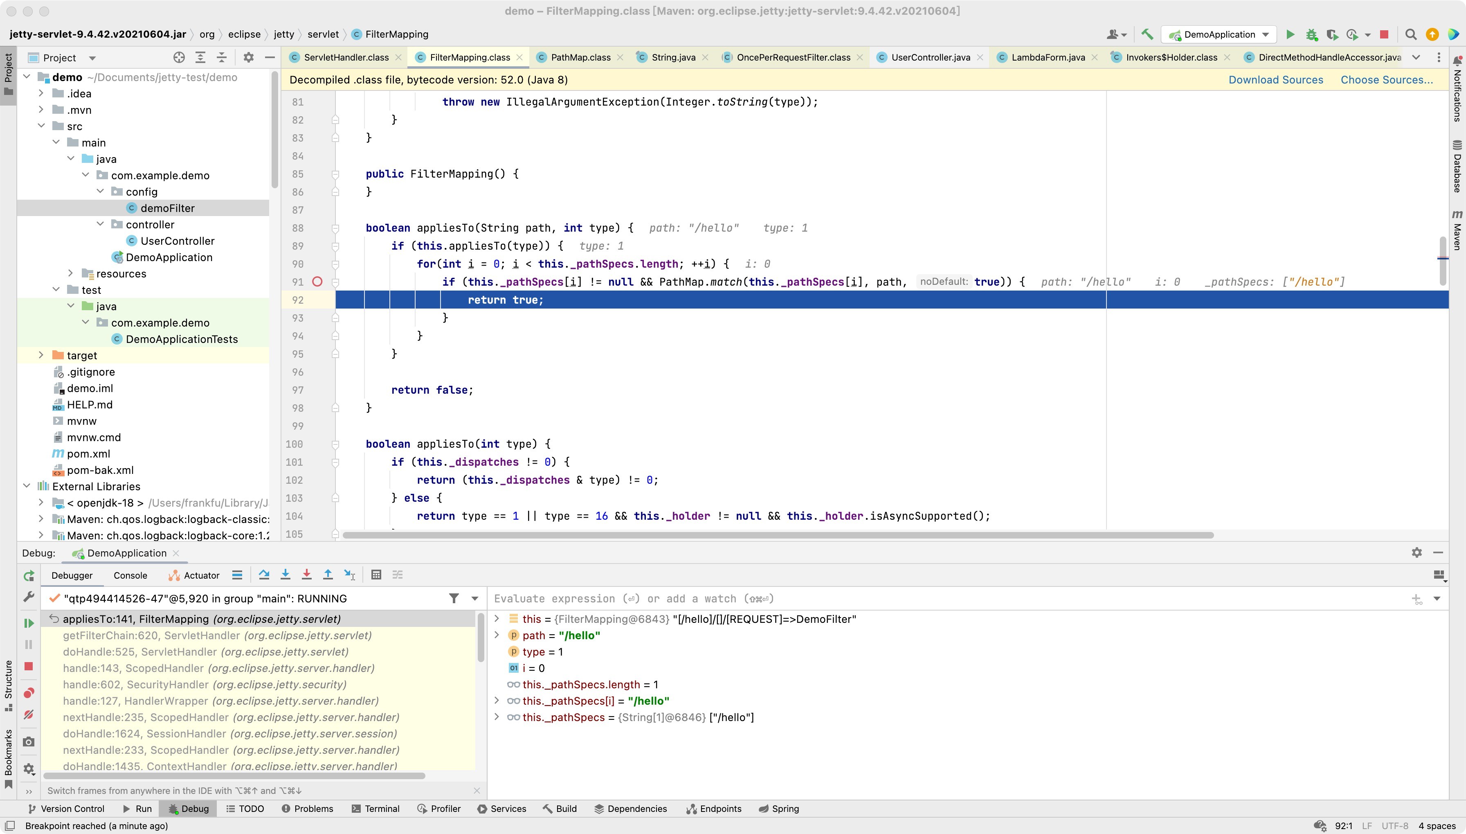1466x834 pixels.
Task: Click Collapse All in the Project panel
Action: 222,57
